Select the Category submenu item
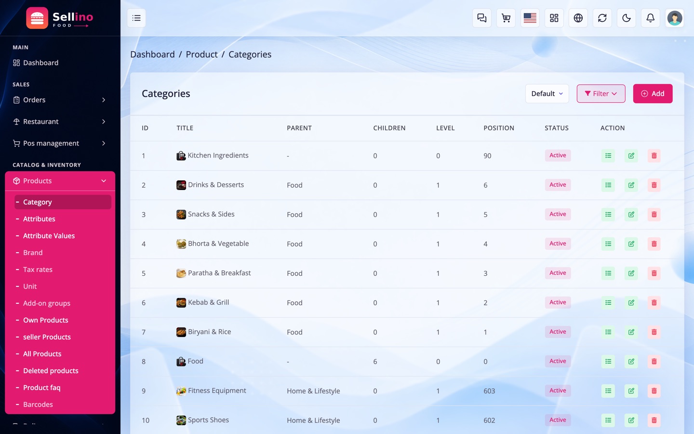 click(63, 202)
